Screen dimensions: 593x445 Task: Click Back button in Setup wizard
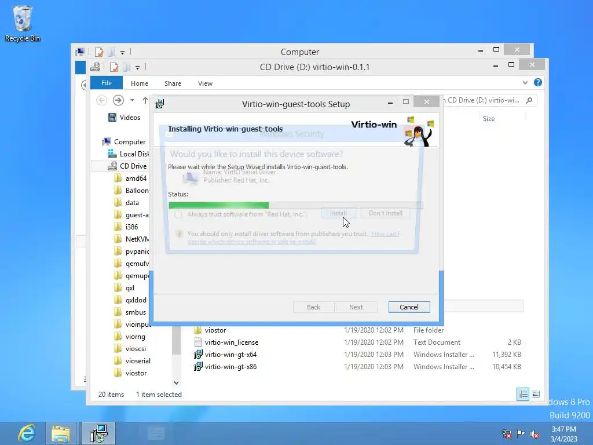(x=313, y=307)
